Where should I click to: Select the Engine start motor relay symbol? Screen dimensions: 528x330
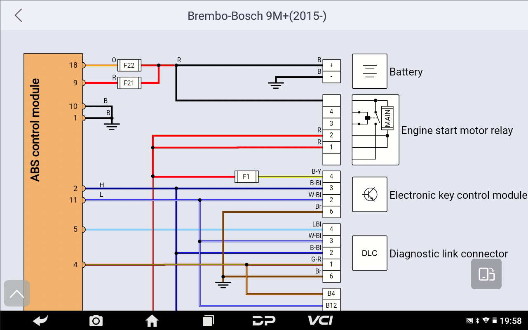(x=375, y=130)
